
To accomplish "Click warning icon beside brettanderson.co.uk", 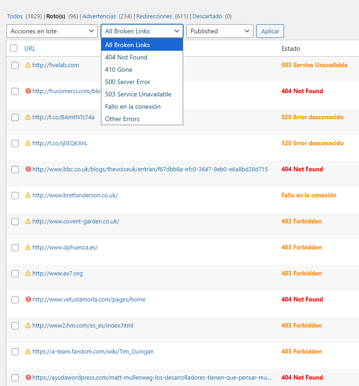I will [x=28, y=195].
